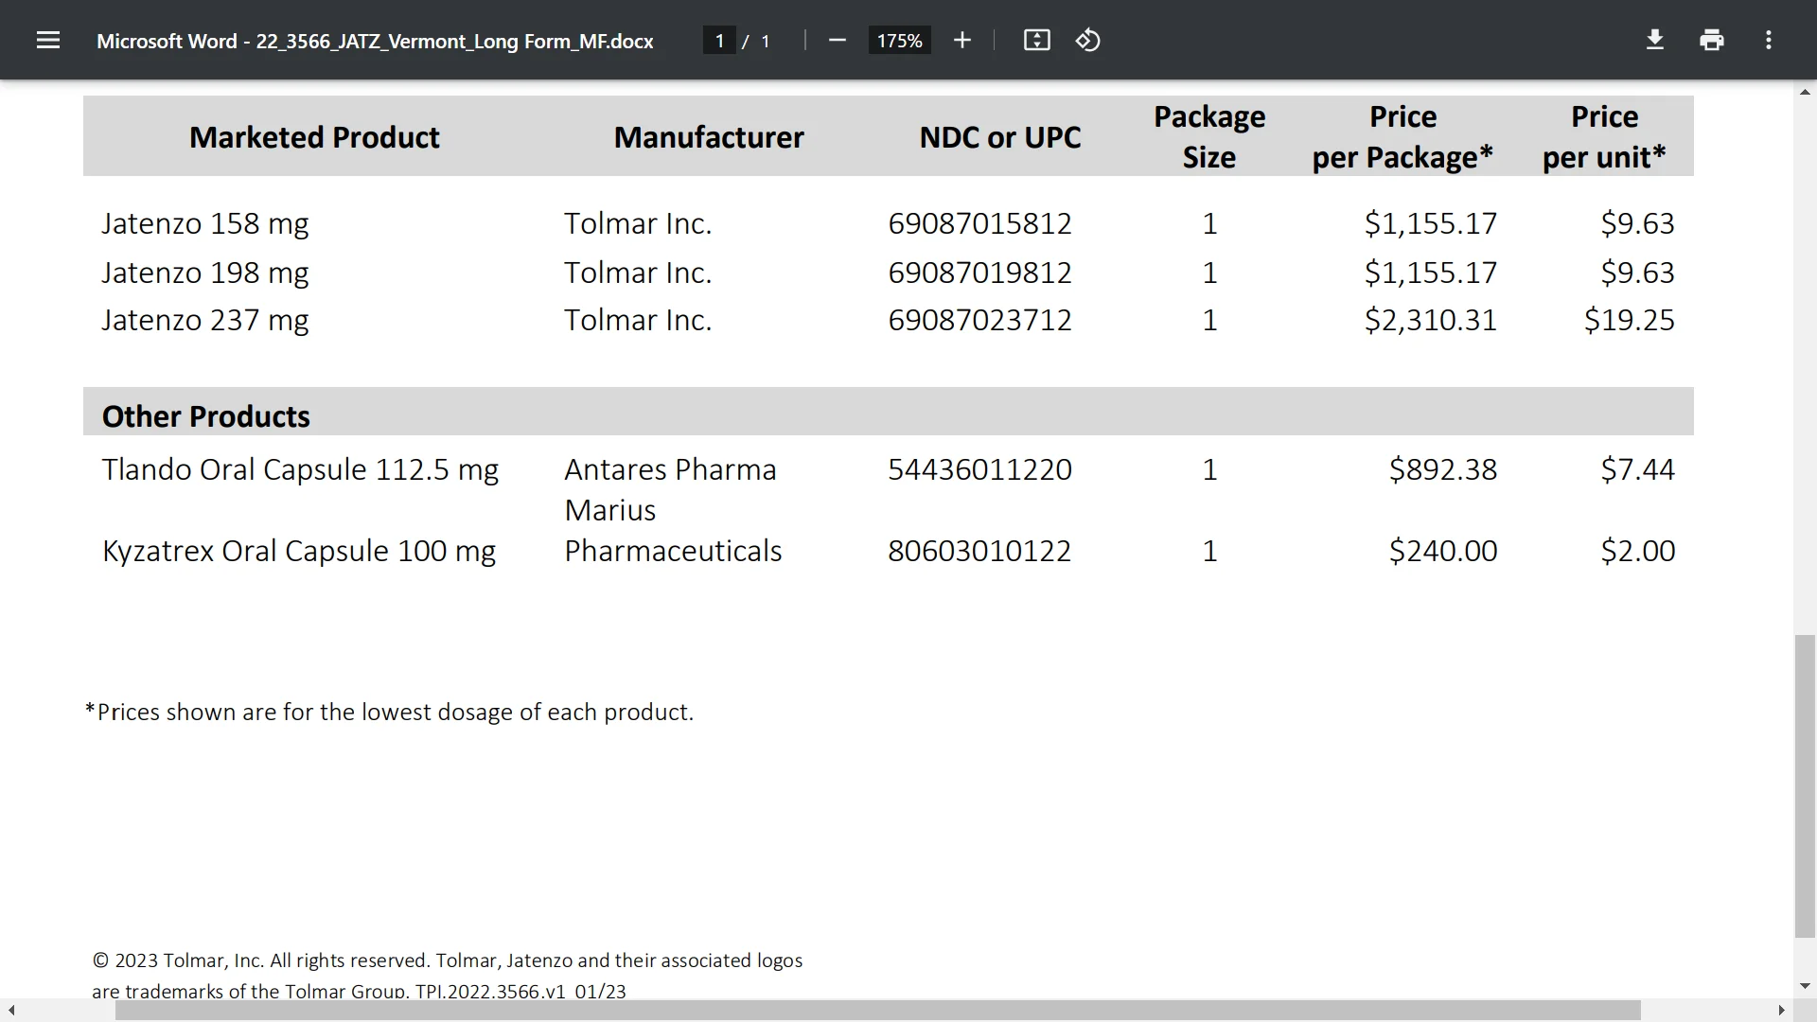
Task: Click the $19.25 unit price
Action: tap(1630, 320)
